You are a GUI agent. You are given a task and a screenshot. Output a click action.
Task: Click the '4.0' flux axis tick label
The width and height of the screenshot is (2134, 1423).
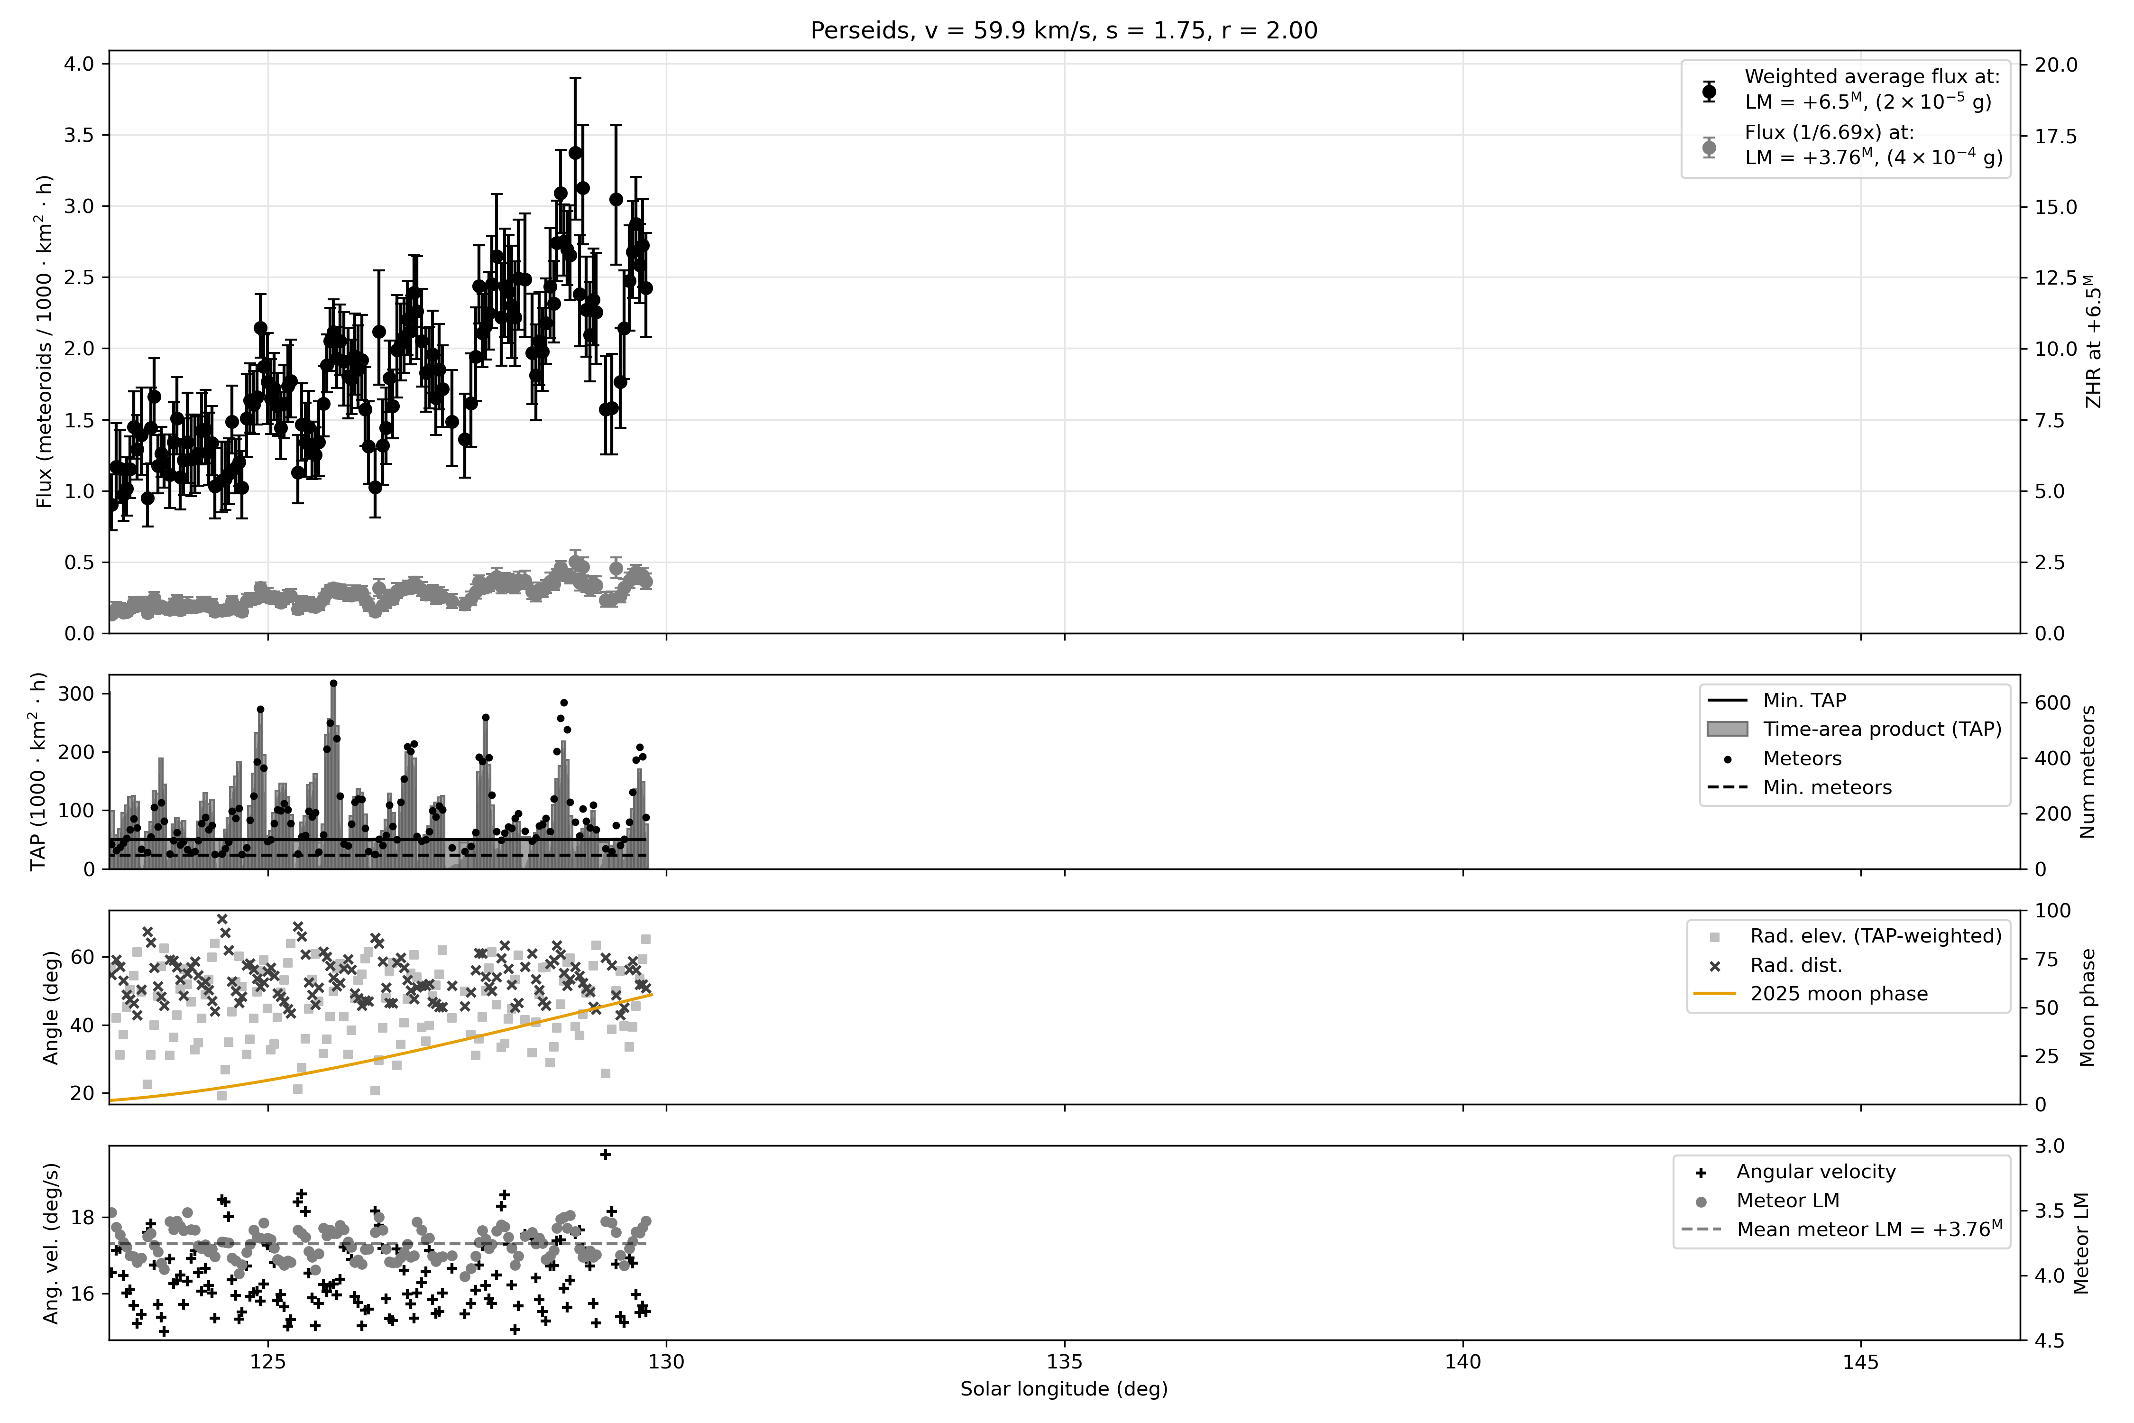pos(80,64)
